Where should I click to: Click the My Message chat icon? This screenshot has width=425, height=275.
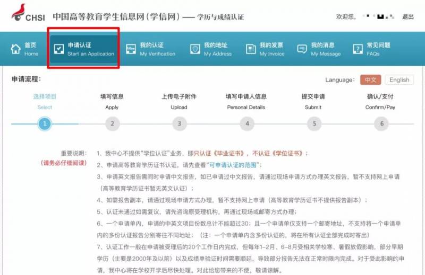(x=302, y=49)
